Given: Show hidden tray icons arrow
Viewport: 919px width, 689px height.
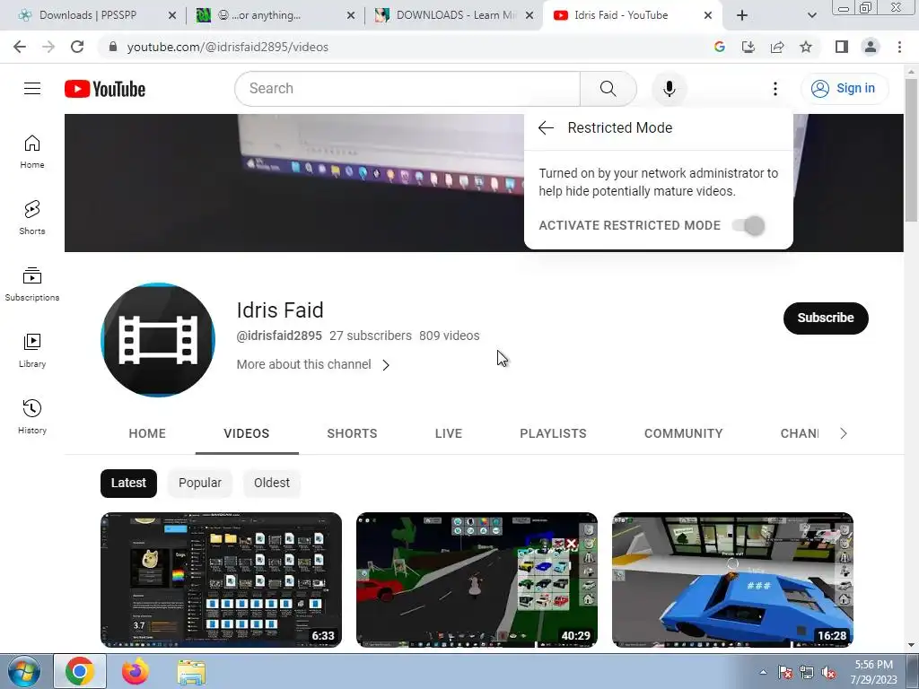Looking at the screenshot, I should click(763, 672).
